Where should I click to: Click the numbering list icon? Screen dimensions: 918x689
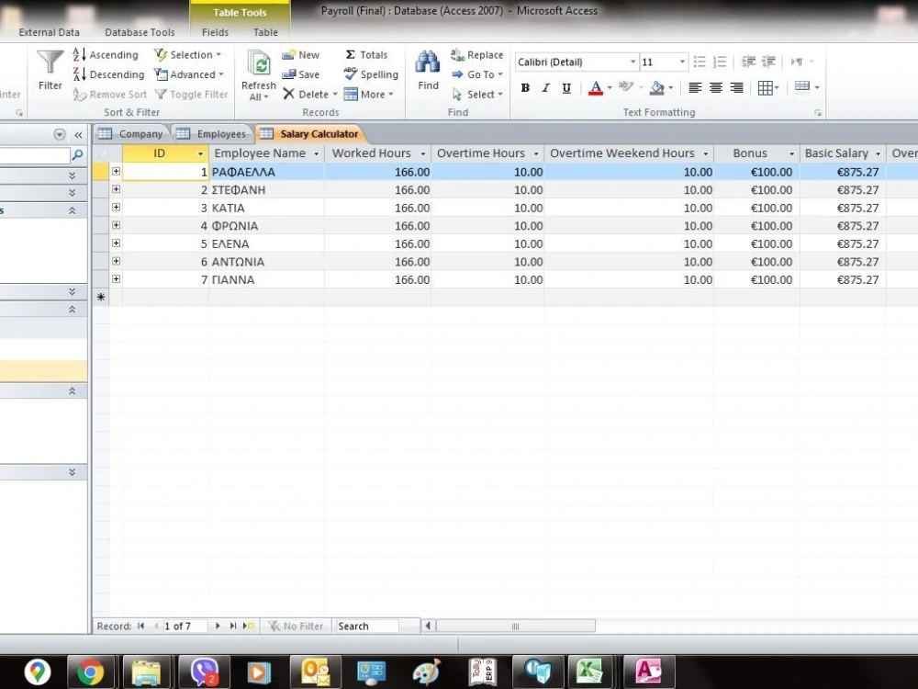point(720,62)
